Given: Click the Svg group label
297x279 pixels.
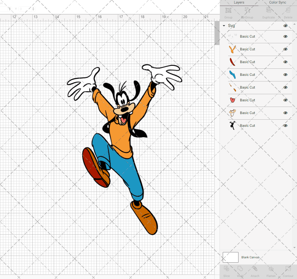Looking at the screenshot, I should point(231,26).
